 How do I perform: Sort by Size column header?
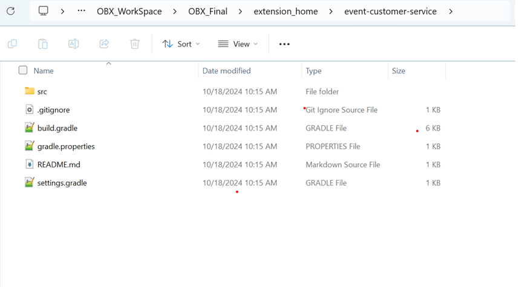[x=399, y=71]
